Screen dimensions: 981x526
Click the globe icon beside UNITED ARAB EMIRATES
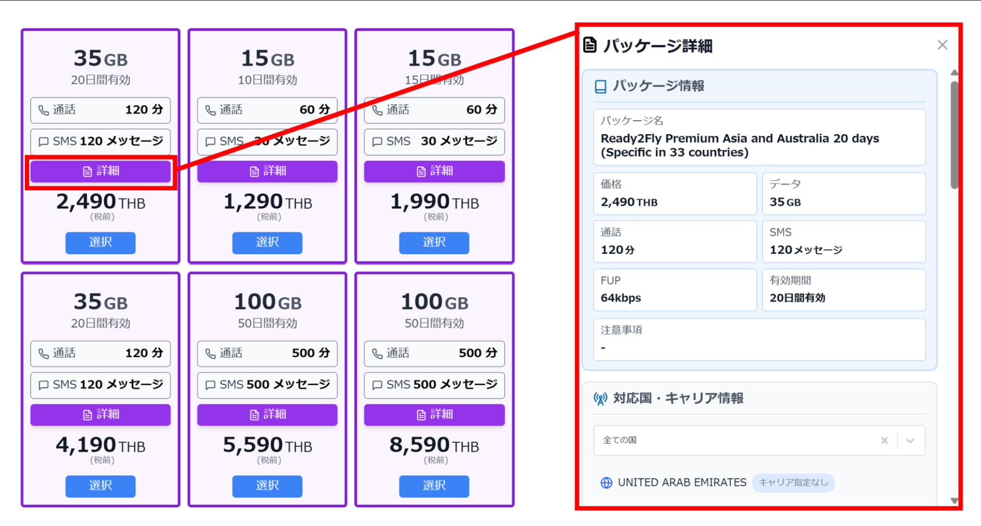point(606,483)
